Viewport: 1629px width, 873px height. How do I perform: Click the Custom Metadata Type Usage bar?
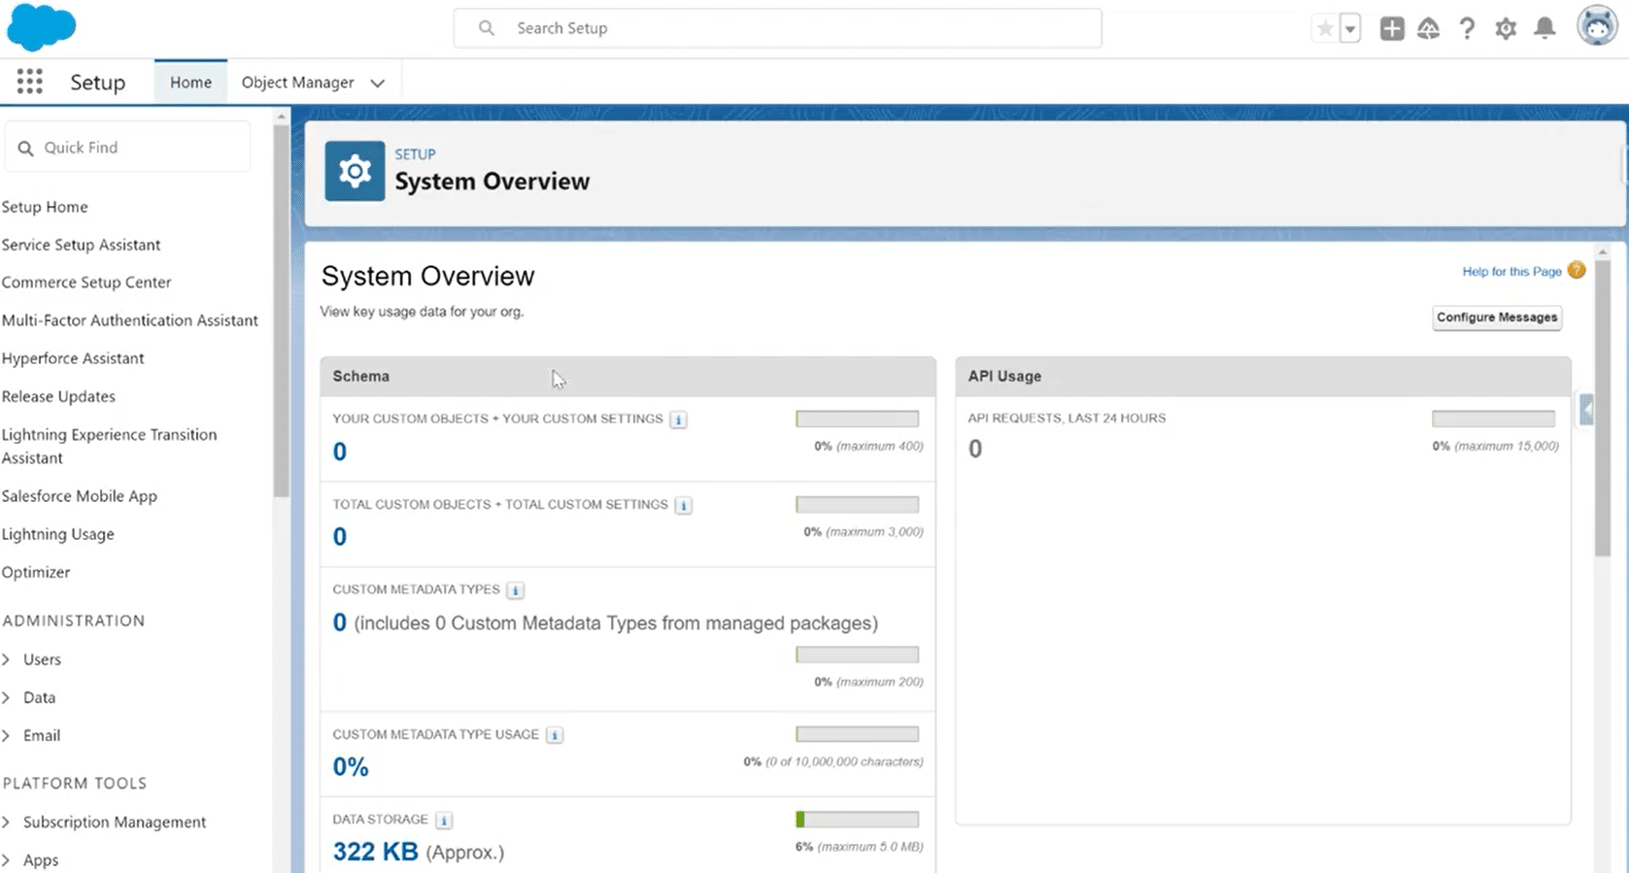pyautogui.click(x=857, y=734)
